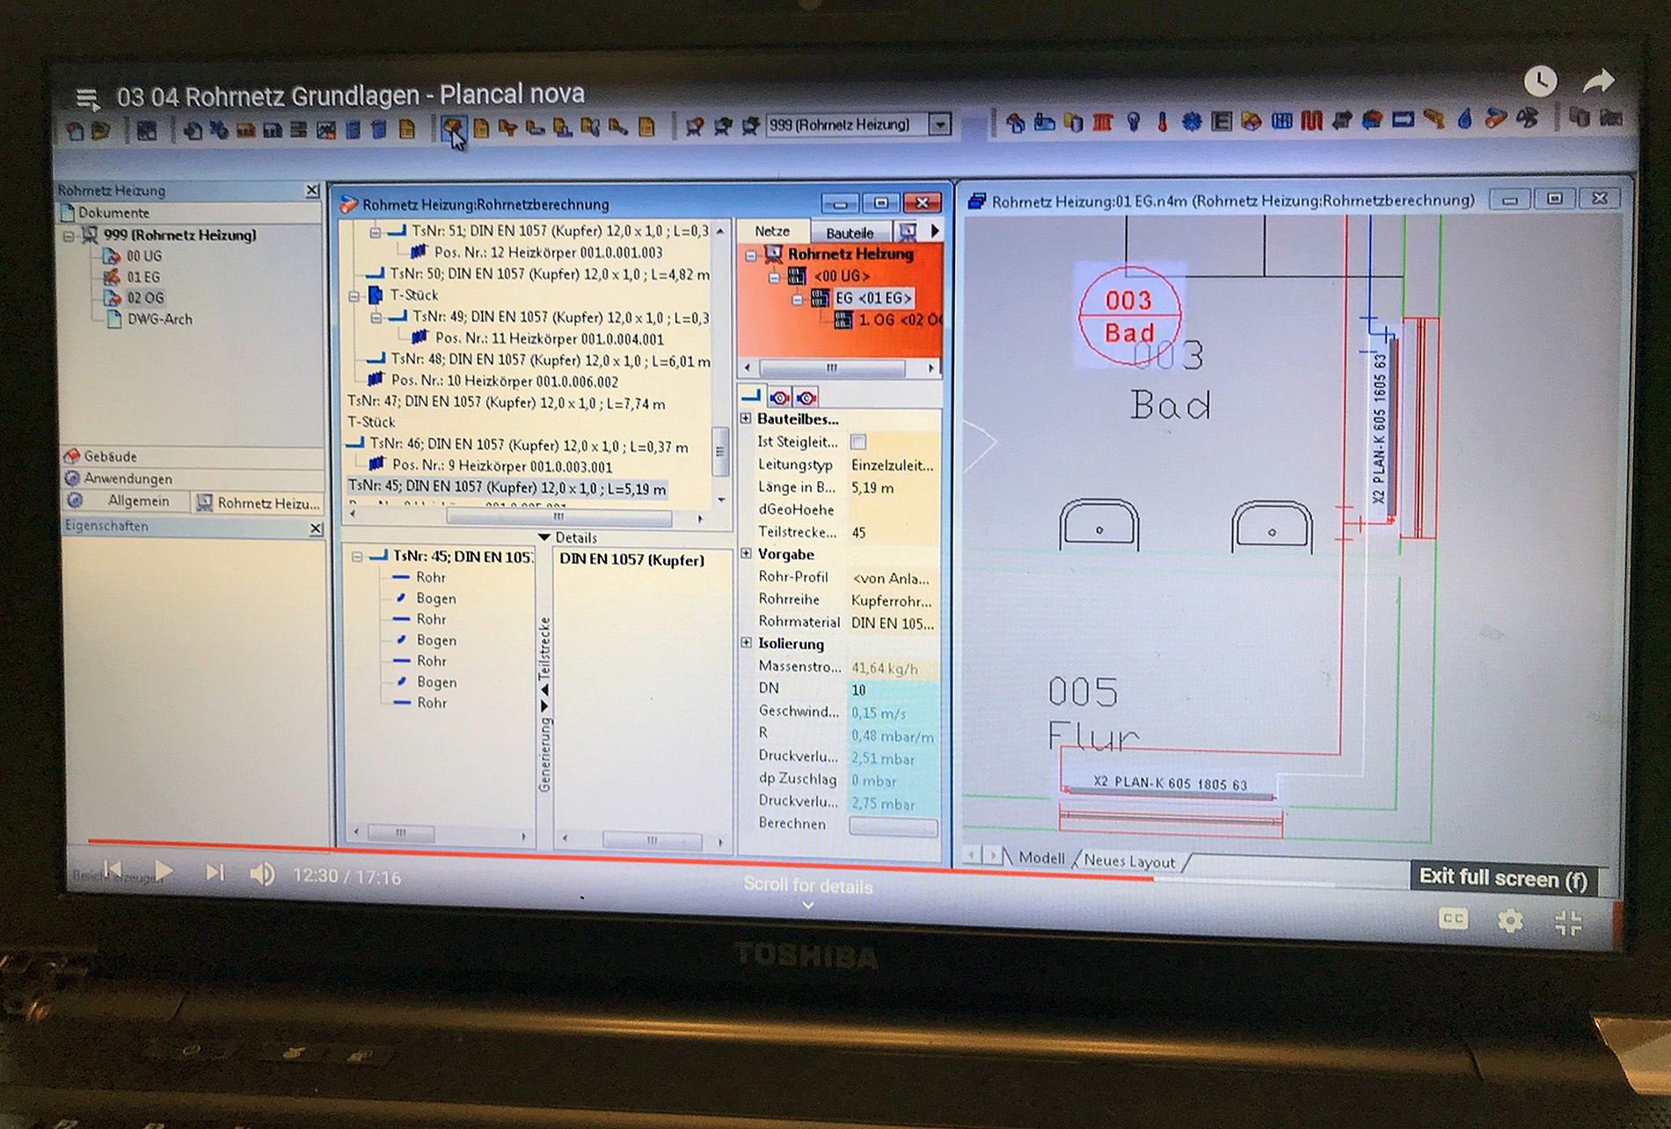
Task: Click the blue radiator toolbar icon
Action: [1282, 121]
